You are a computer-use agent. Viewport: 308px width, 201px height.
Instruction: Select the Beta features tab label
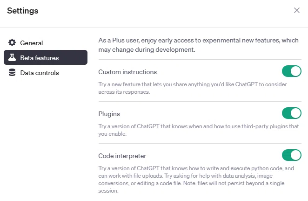click(x=40, y=58)
